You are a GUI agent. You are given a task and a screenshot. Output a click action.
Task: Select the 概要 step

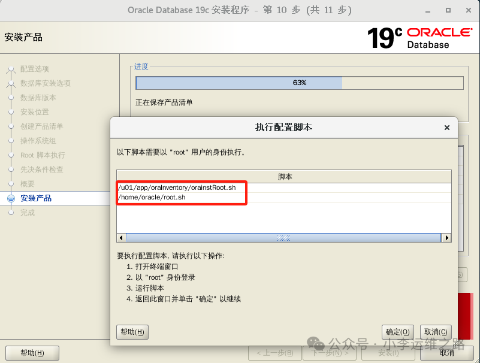(27, 184)
